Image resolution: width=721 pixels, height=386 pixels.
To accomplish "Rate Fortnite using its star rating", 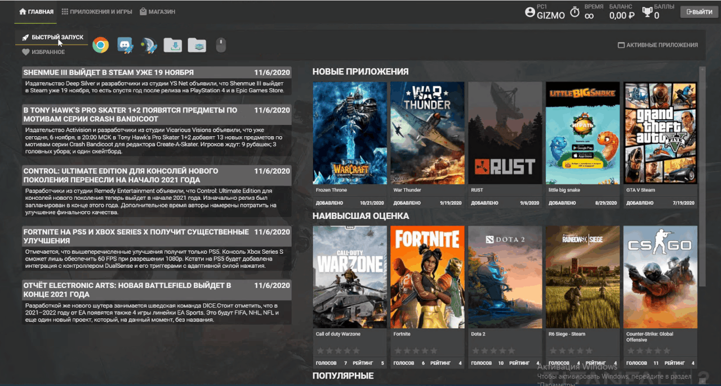I will coord(416,351).
